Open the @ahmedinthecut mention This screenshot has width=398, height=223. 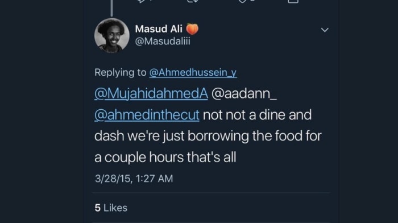pyautogui.click(x=147, y=115)
